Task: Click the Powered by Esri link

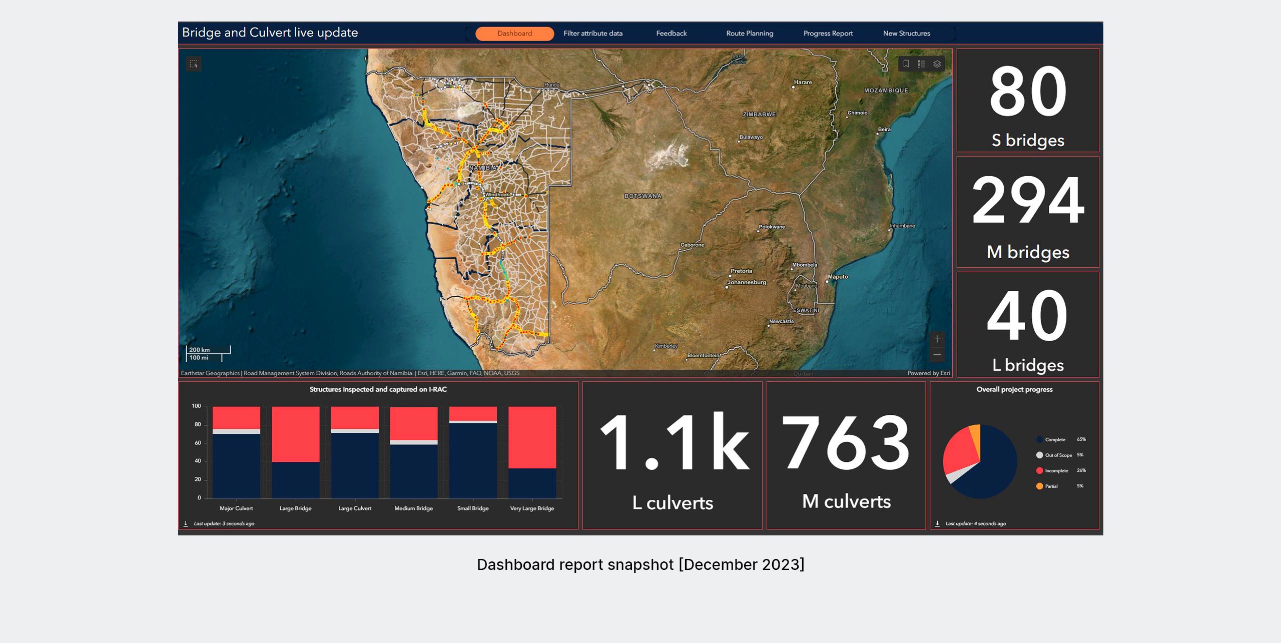Action: point(928,373)
